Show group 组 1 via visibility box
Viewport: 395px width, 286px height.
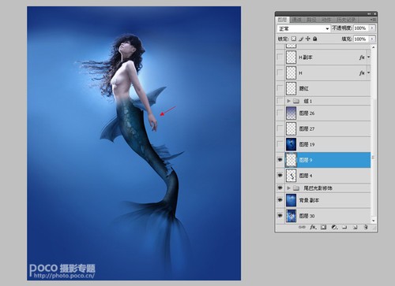280,101
